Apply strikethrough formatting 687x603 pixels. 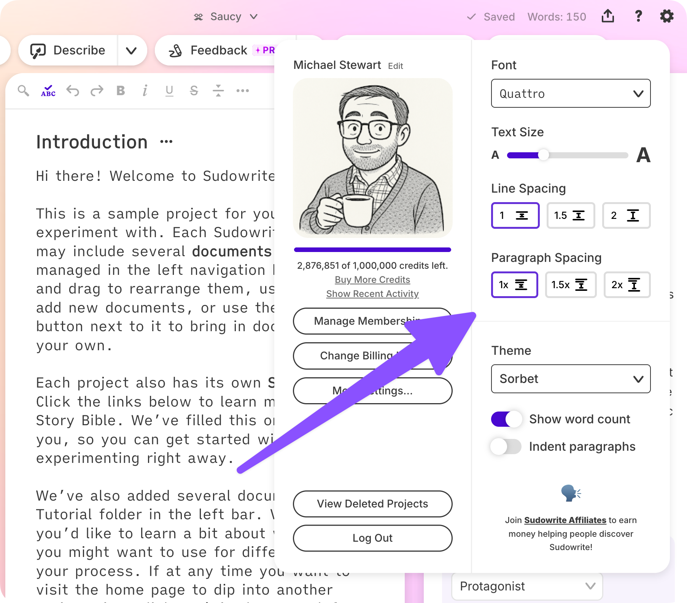(x=194, y=91)
